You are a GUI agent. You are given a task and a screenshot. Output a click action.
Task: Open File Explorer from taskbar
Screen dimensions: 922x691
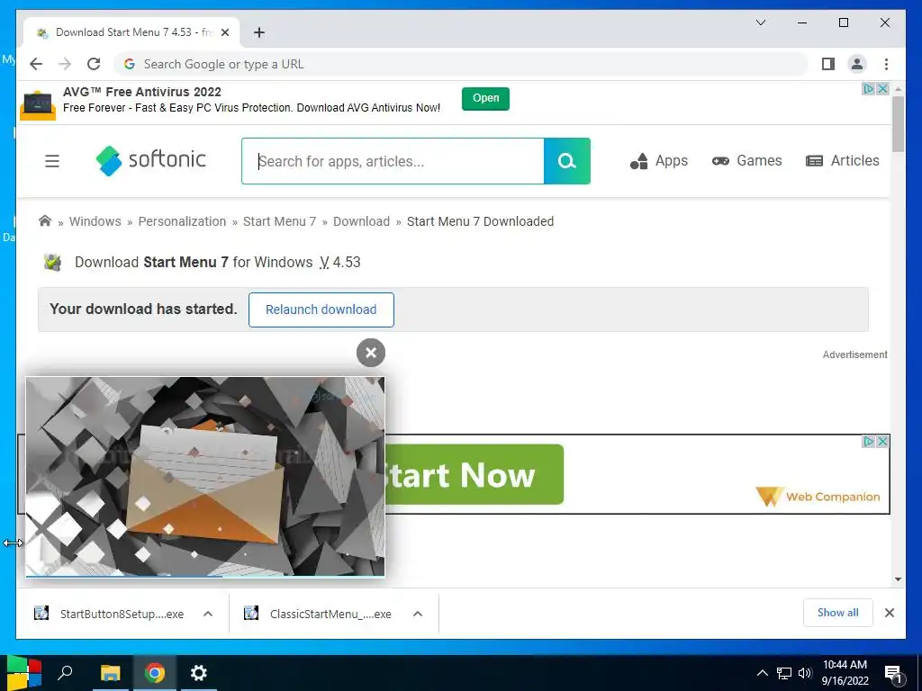(110, 673)
